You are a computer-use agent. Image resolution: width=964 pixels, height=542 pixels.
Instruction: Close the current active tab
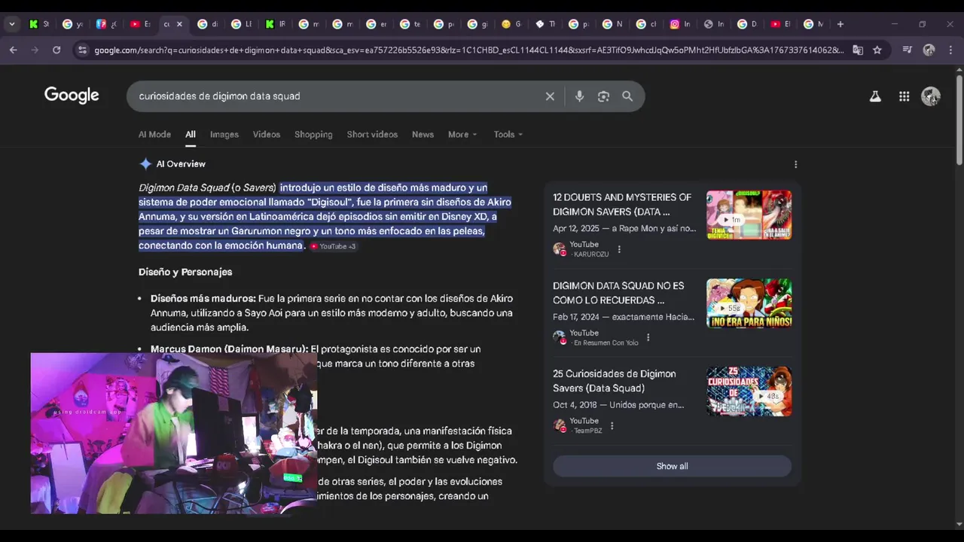179,24
